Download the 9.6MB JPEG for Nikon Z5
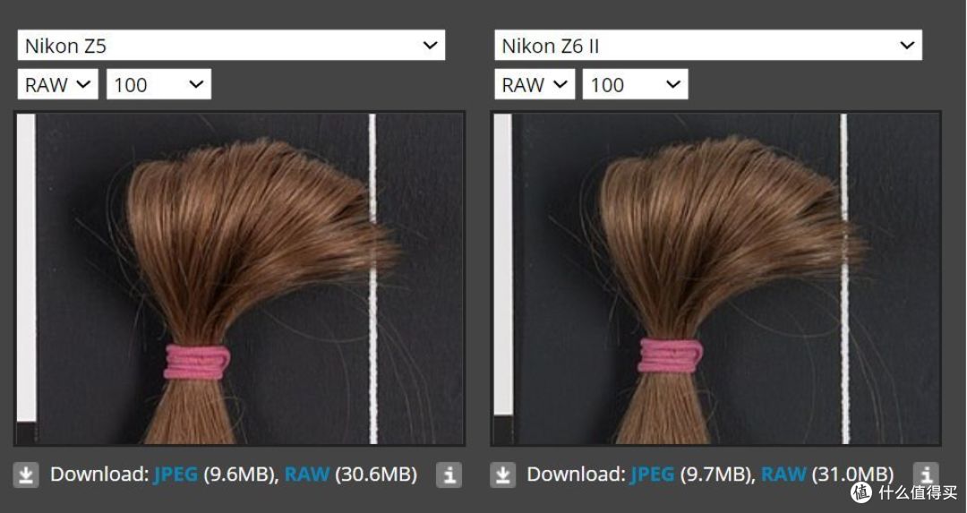The image size is (967, 513). (x=176, y=475)
